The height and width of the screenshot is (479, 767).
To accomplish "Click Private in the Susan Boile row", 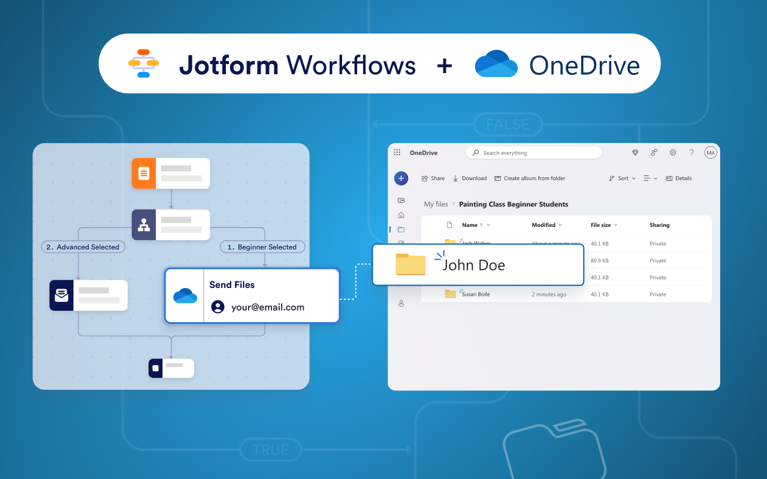I will point(658,295).
